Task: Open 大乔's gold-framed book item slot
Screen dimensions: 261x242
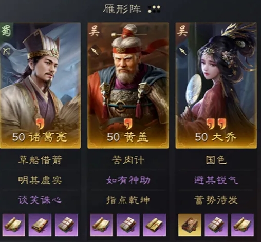Action: [190, 225]
